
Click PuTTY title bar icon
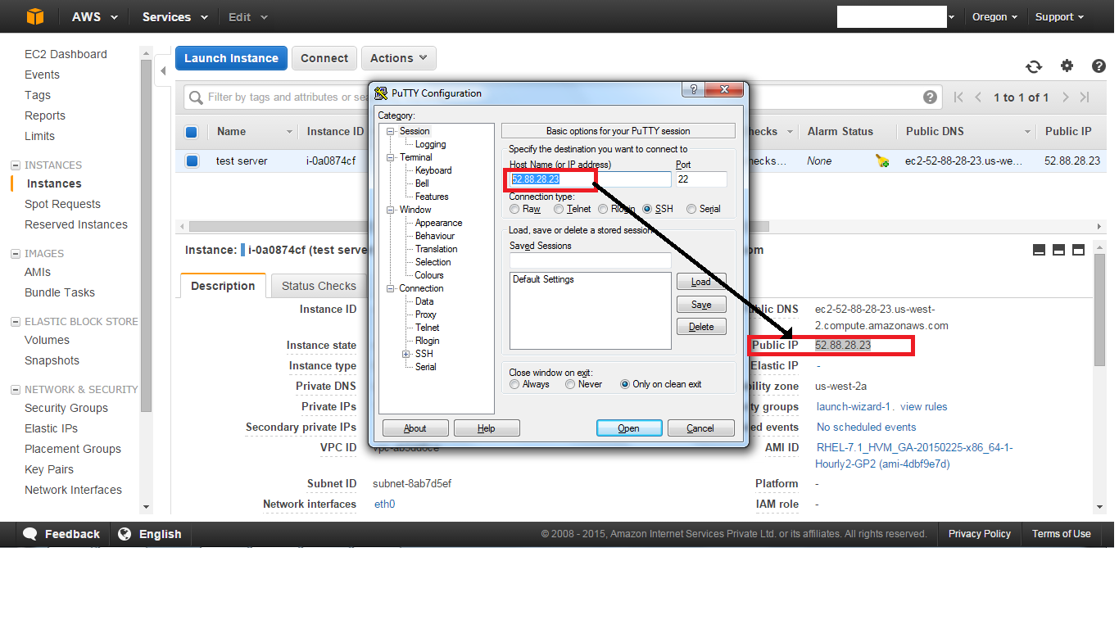[x=381, y=93]
